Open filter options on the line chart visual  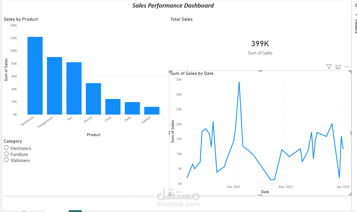pyautogui.click(x=329, y=67)
